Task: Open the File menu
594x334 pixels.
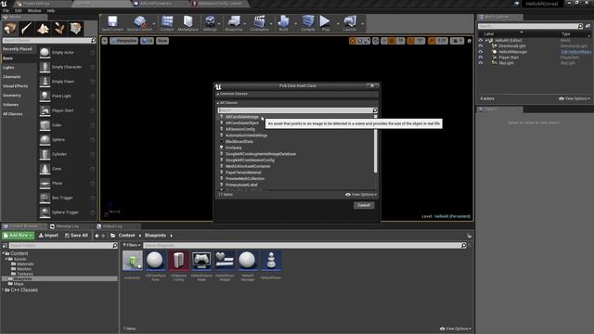Action: [6, 11]
